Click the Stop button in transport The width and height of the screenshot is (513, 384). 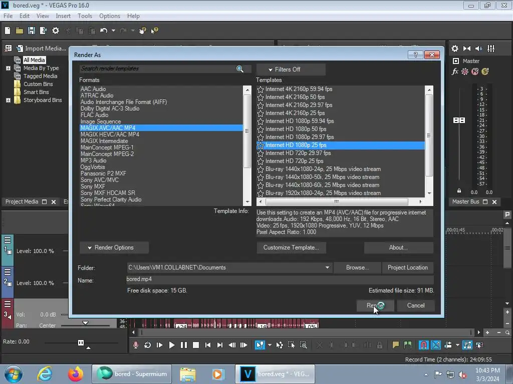196,345
